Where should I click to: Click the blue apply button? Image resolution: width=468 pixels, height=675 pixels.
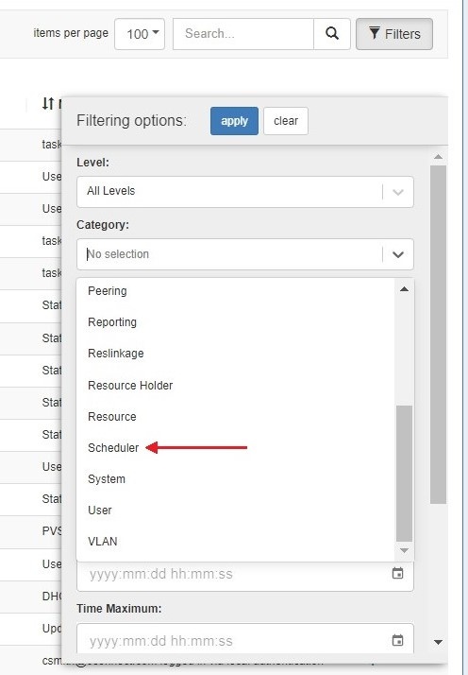tap(234, 121)
